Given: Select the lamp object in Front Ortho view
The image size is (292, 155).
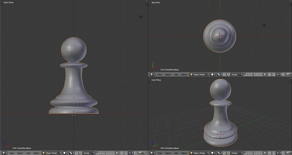Looking at the screenshot, I should pyautogui.click(x=141, y=17).
